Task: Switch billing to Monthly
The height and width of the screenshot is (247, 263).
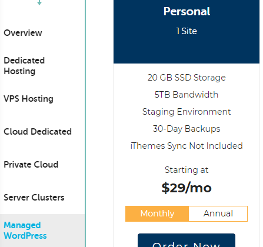Action: (x=157, y=213)
